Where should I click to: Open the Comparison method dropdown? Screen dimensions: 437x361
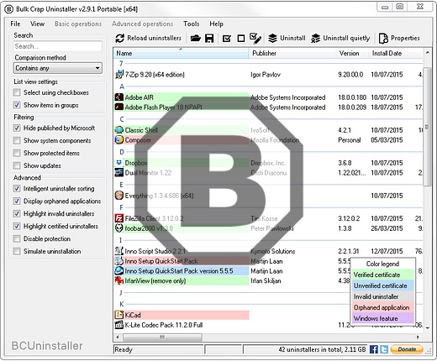click(58, 68)
